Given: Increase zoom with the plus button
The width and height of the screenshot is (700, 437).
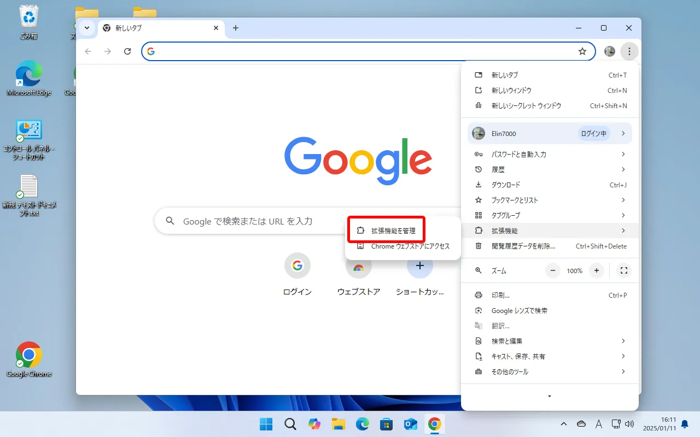Looking at the screenshot, I should pyautogui.click(x=597, y=270).
